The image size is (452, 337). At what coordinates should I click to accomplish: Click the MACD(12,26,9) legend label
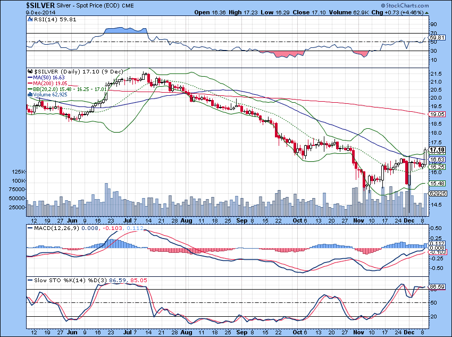pyautogui.click(x=56, y=228)
